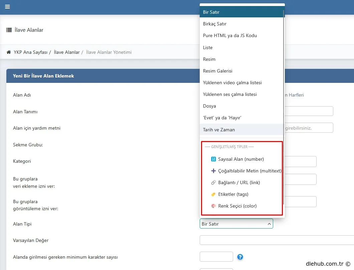Image resolution: width=354 pixels, height=270 pixels.
Task: Select Yüklenen video çalma listesi
Action: tap(232, 83)
